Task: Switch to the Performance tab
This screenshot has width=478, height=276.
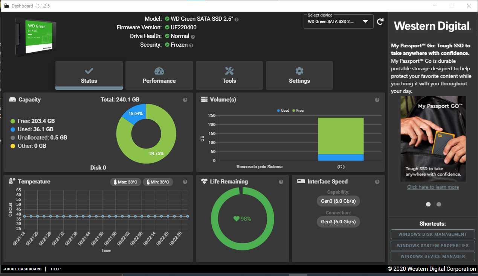Action: (159, 75)
